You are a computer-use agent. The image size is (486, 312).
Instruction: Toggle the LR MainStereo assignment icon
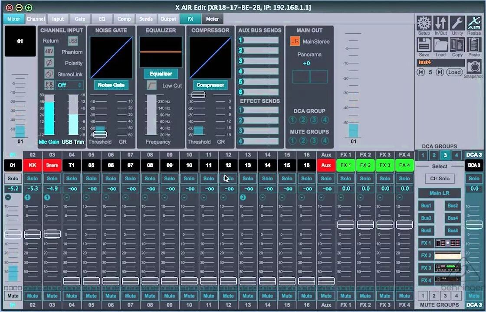(x=295, y=41)
